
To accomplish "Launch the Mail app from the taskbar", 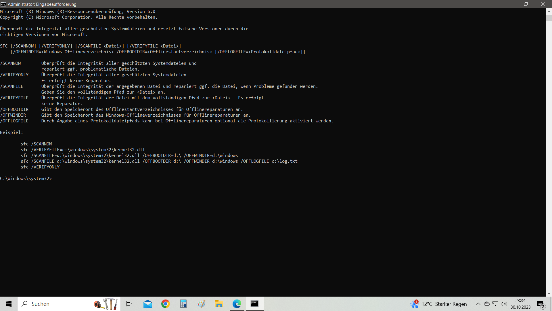I will [x=148, y=304].
